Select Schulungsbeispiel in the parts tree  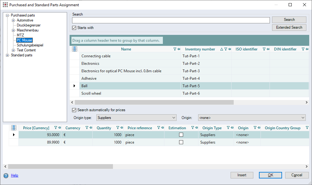(30, 45)
